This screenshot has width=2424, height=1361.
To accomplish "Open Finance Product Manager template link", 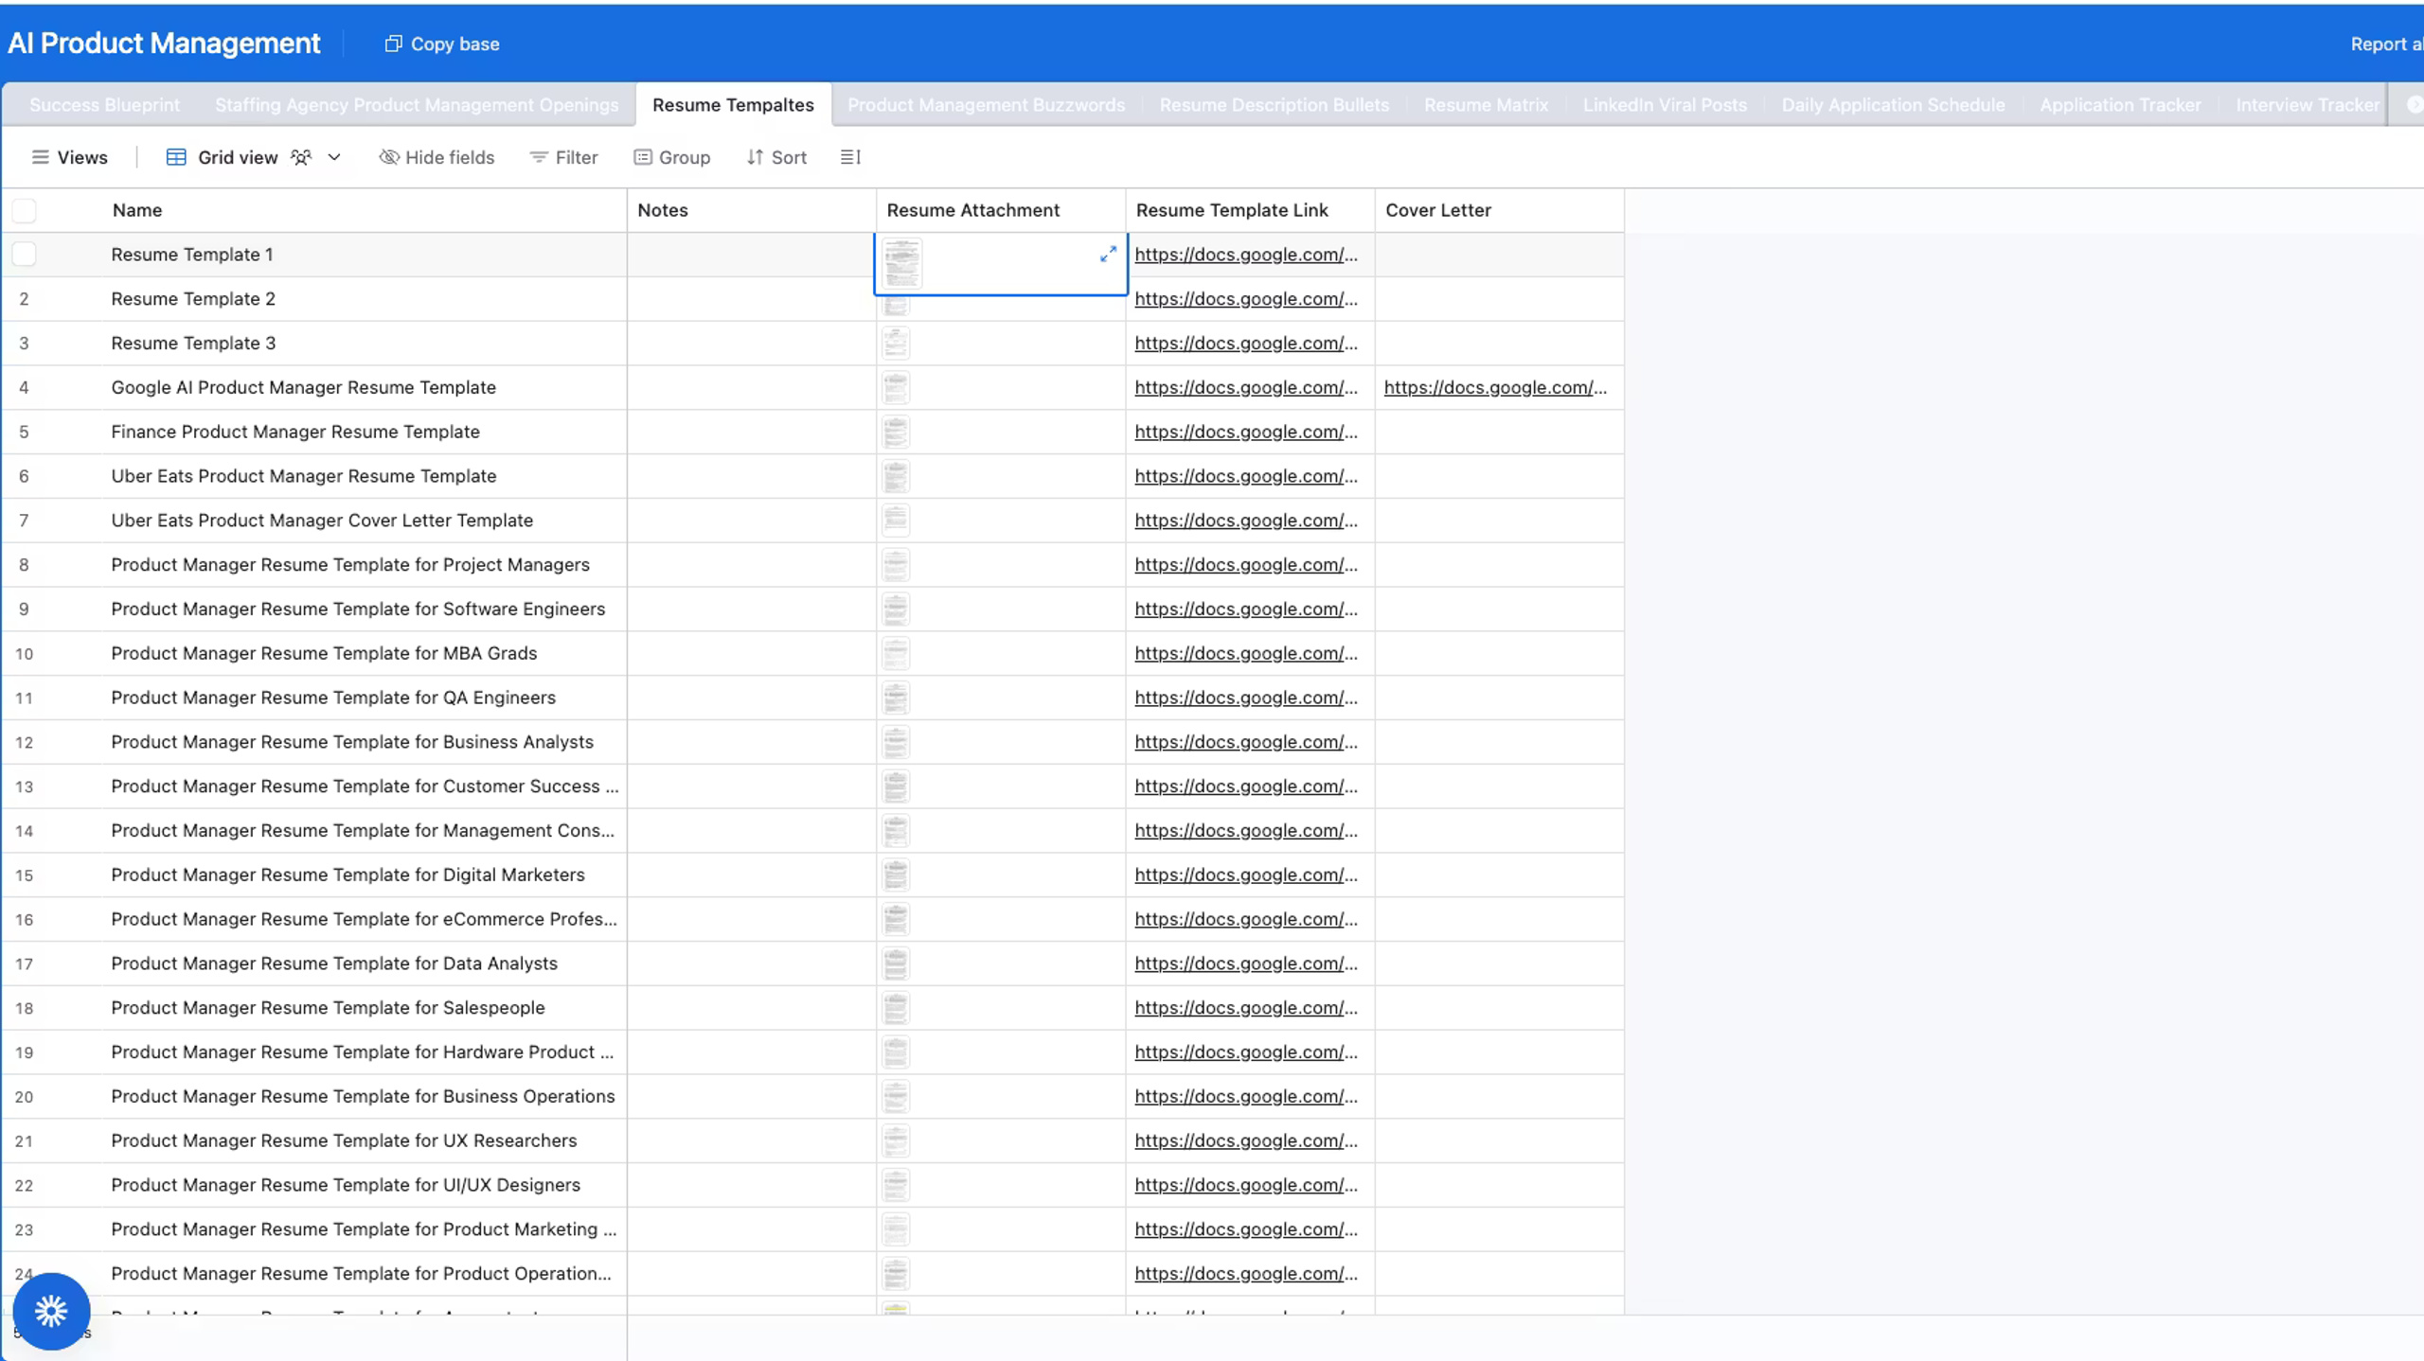I will (1246, 432).
